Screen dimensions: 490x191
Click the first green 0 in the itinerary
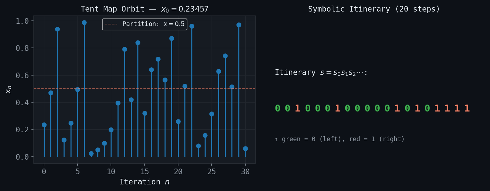[x=277, y=108]
